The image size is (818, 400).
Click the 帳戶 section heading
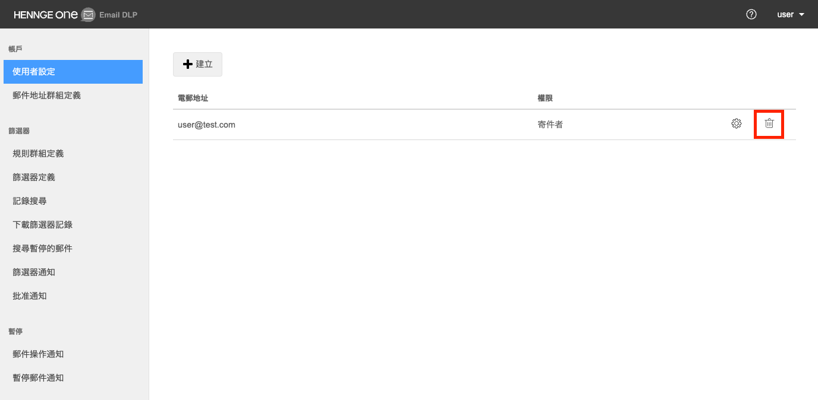click(15, 49)
